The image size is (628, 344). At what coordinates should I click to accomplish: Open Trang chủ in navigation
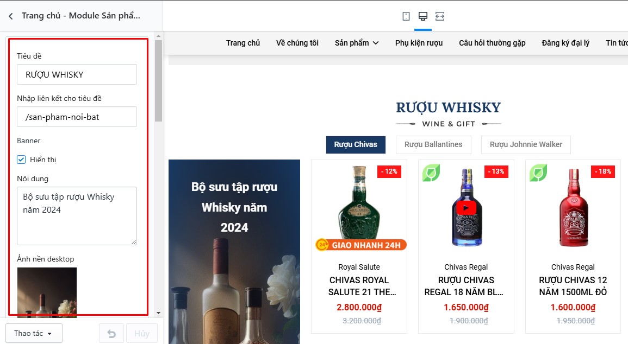coord(243,43)
